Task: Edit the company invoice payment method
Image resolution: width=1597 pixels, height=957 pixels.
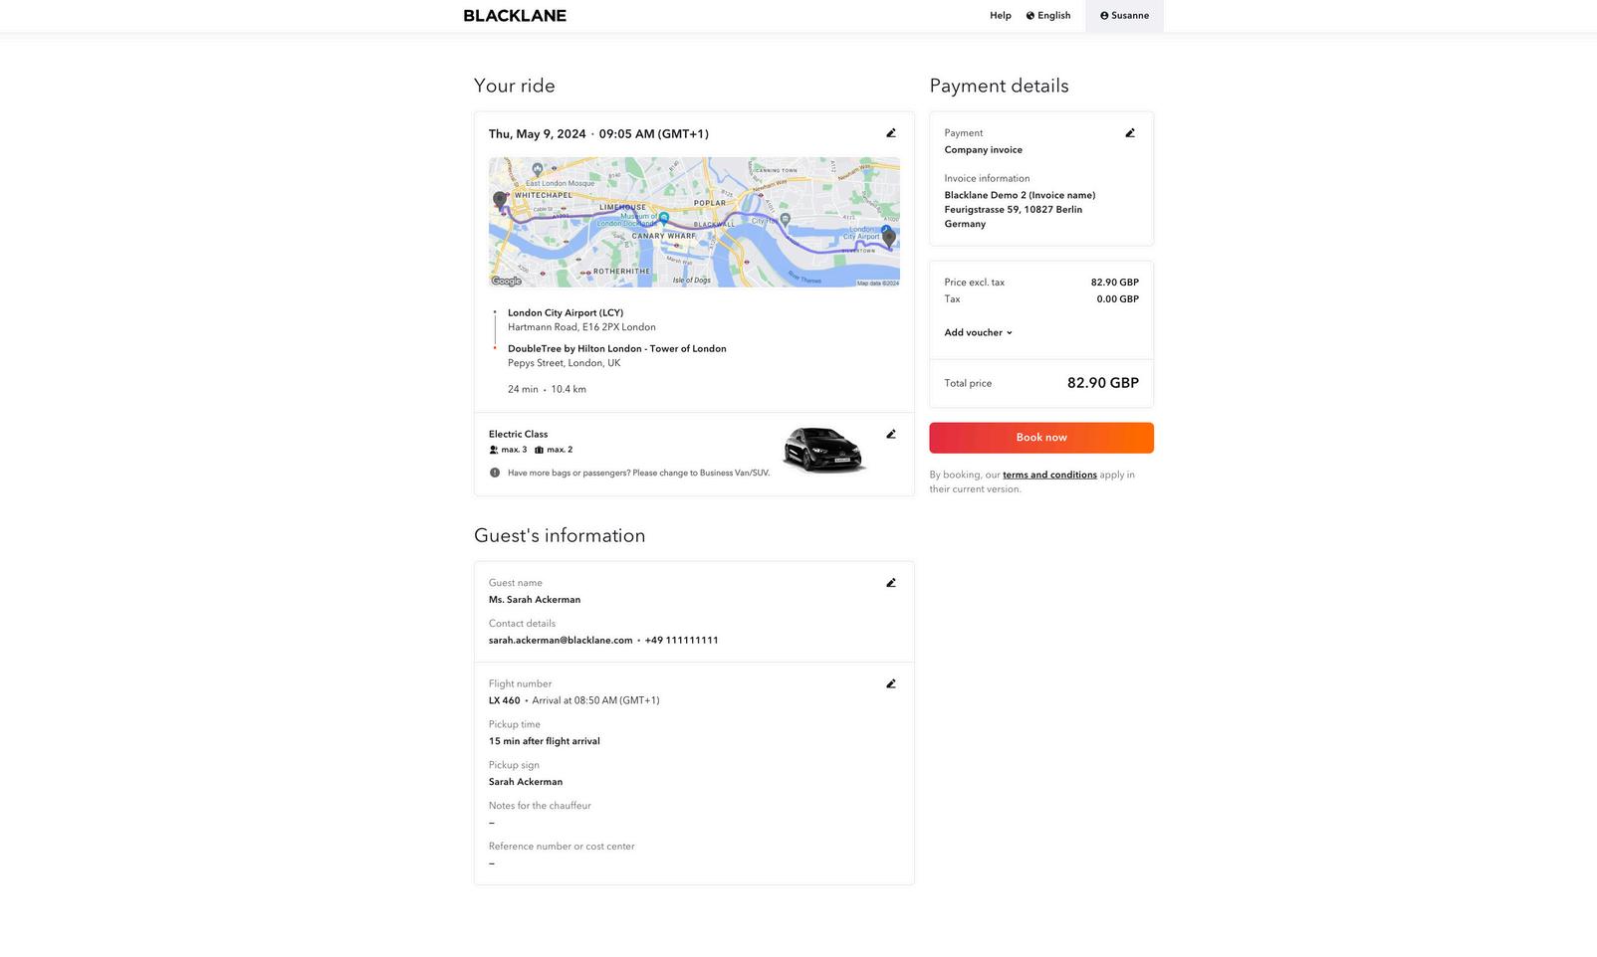Action: [x=1130, y=133]
